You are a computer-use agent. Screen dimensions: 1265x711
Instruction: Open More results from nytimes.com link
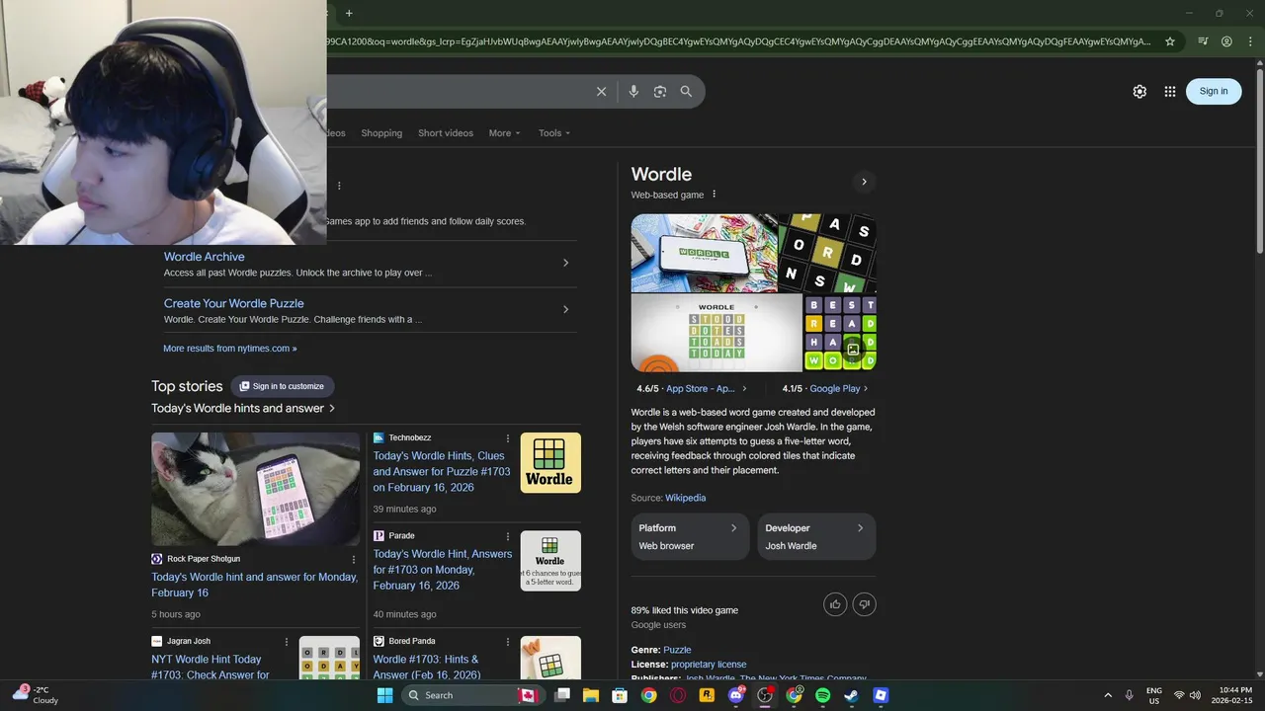pos(230,349)
